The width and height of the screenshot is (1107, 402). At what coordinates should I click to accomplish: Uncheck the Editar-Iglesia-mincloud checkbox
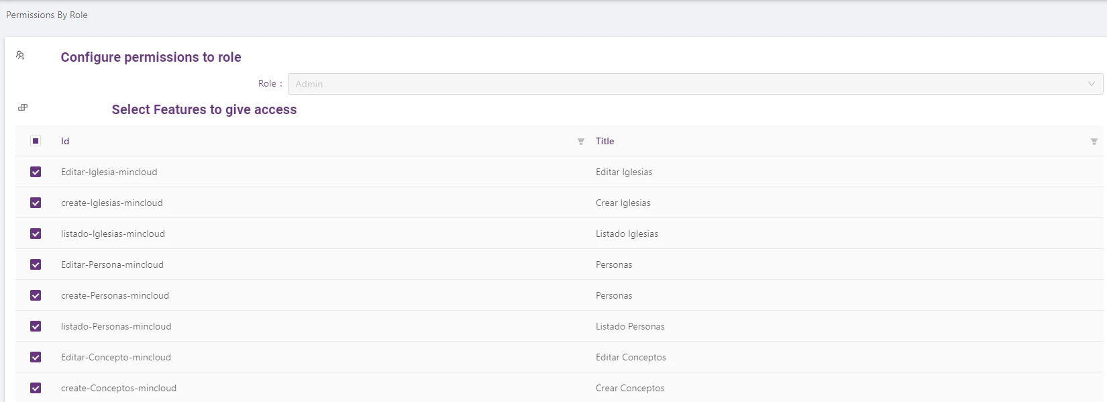coord(36,172)
